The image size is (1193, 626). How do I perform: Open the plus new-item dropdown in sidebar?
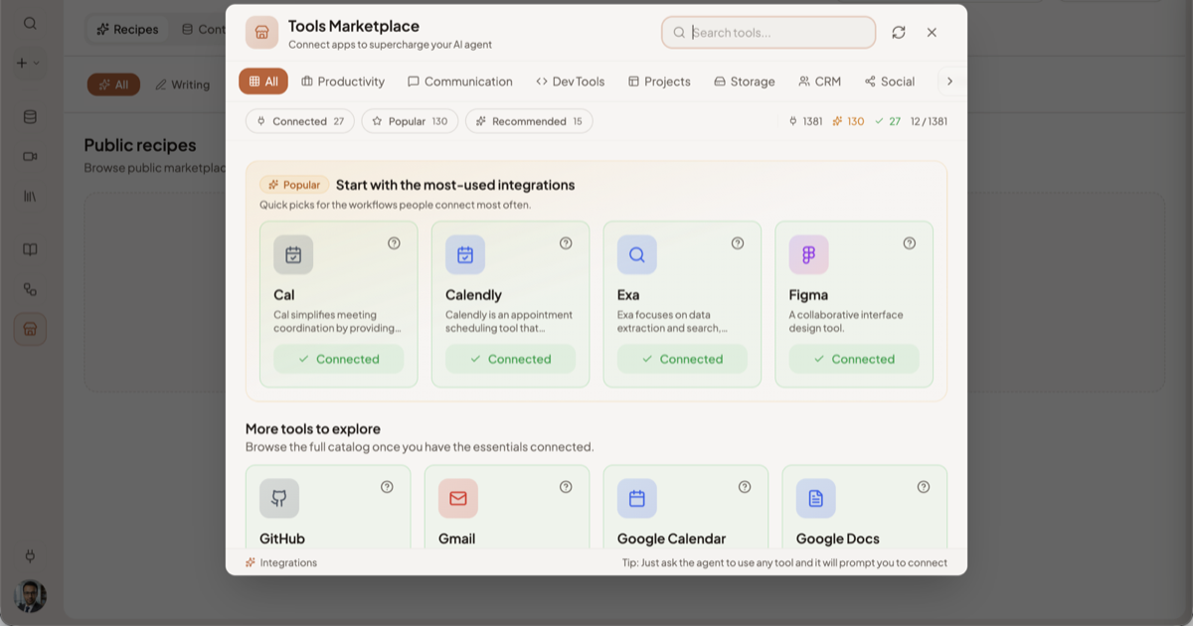tap(28, 63)
